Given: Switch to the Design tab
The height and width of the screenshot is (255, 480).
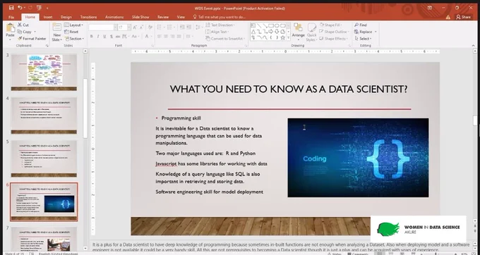Looking at the screenshot, I should [66, 17].
